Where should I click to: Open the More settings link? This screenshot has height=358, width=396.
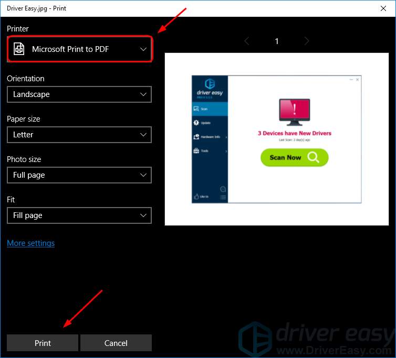pyautogui.click(x=31, y=243)
